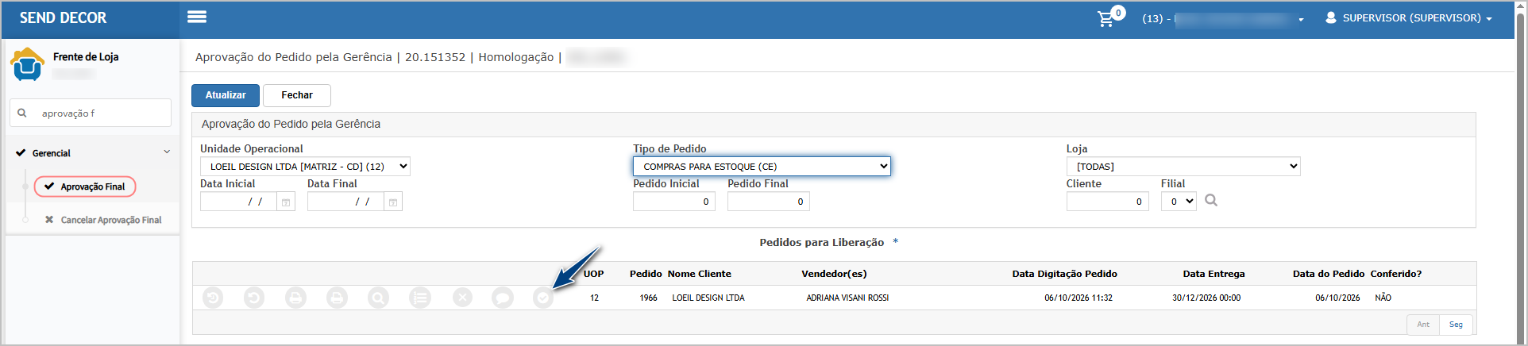
Task: Click the checkmark approve icon for order 1966
Action: [543, 298]
